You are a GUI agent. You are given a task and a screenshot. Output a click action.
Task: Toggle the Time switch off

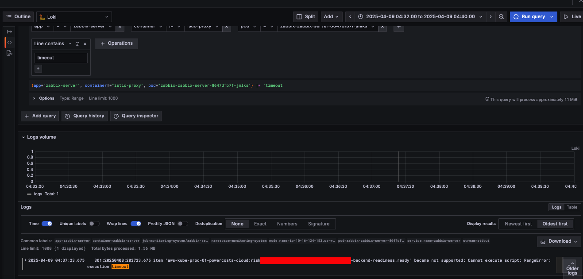tap(47, 224)
